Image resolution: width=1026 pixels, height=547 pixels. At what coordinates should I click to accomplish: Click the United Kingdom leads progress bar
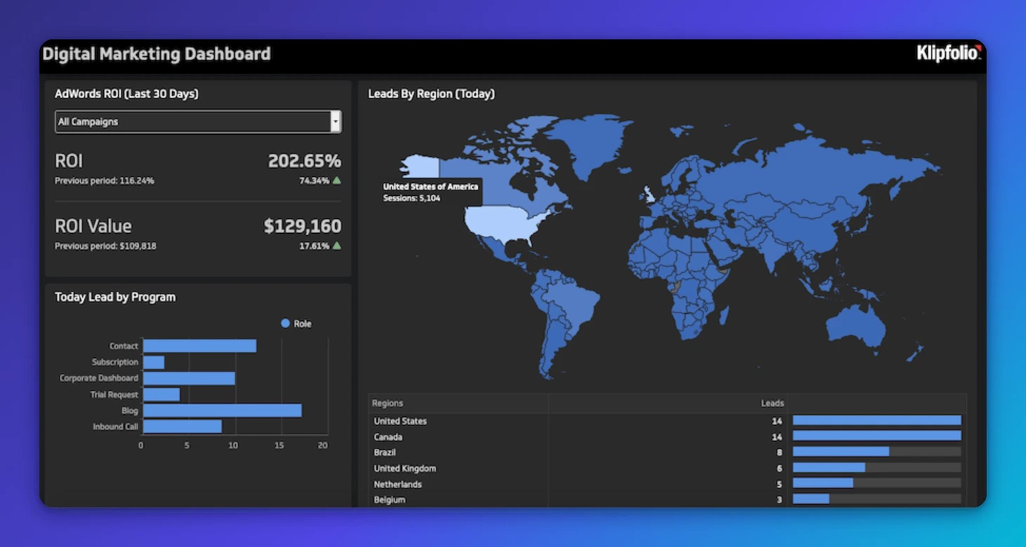click(x=877, y=468)
